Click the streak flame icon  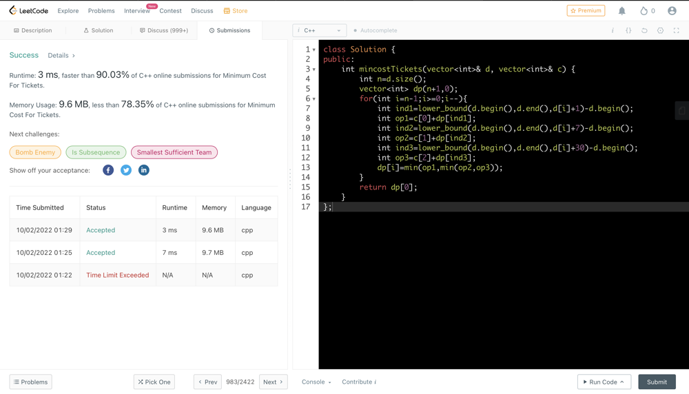[x=644, y=11]
